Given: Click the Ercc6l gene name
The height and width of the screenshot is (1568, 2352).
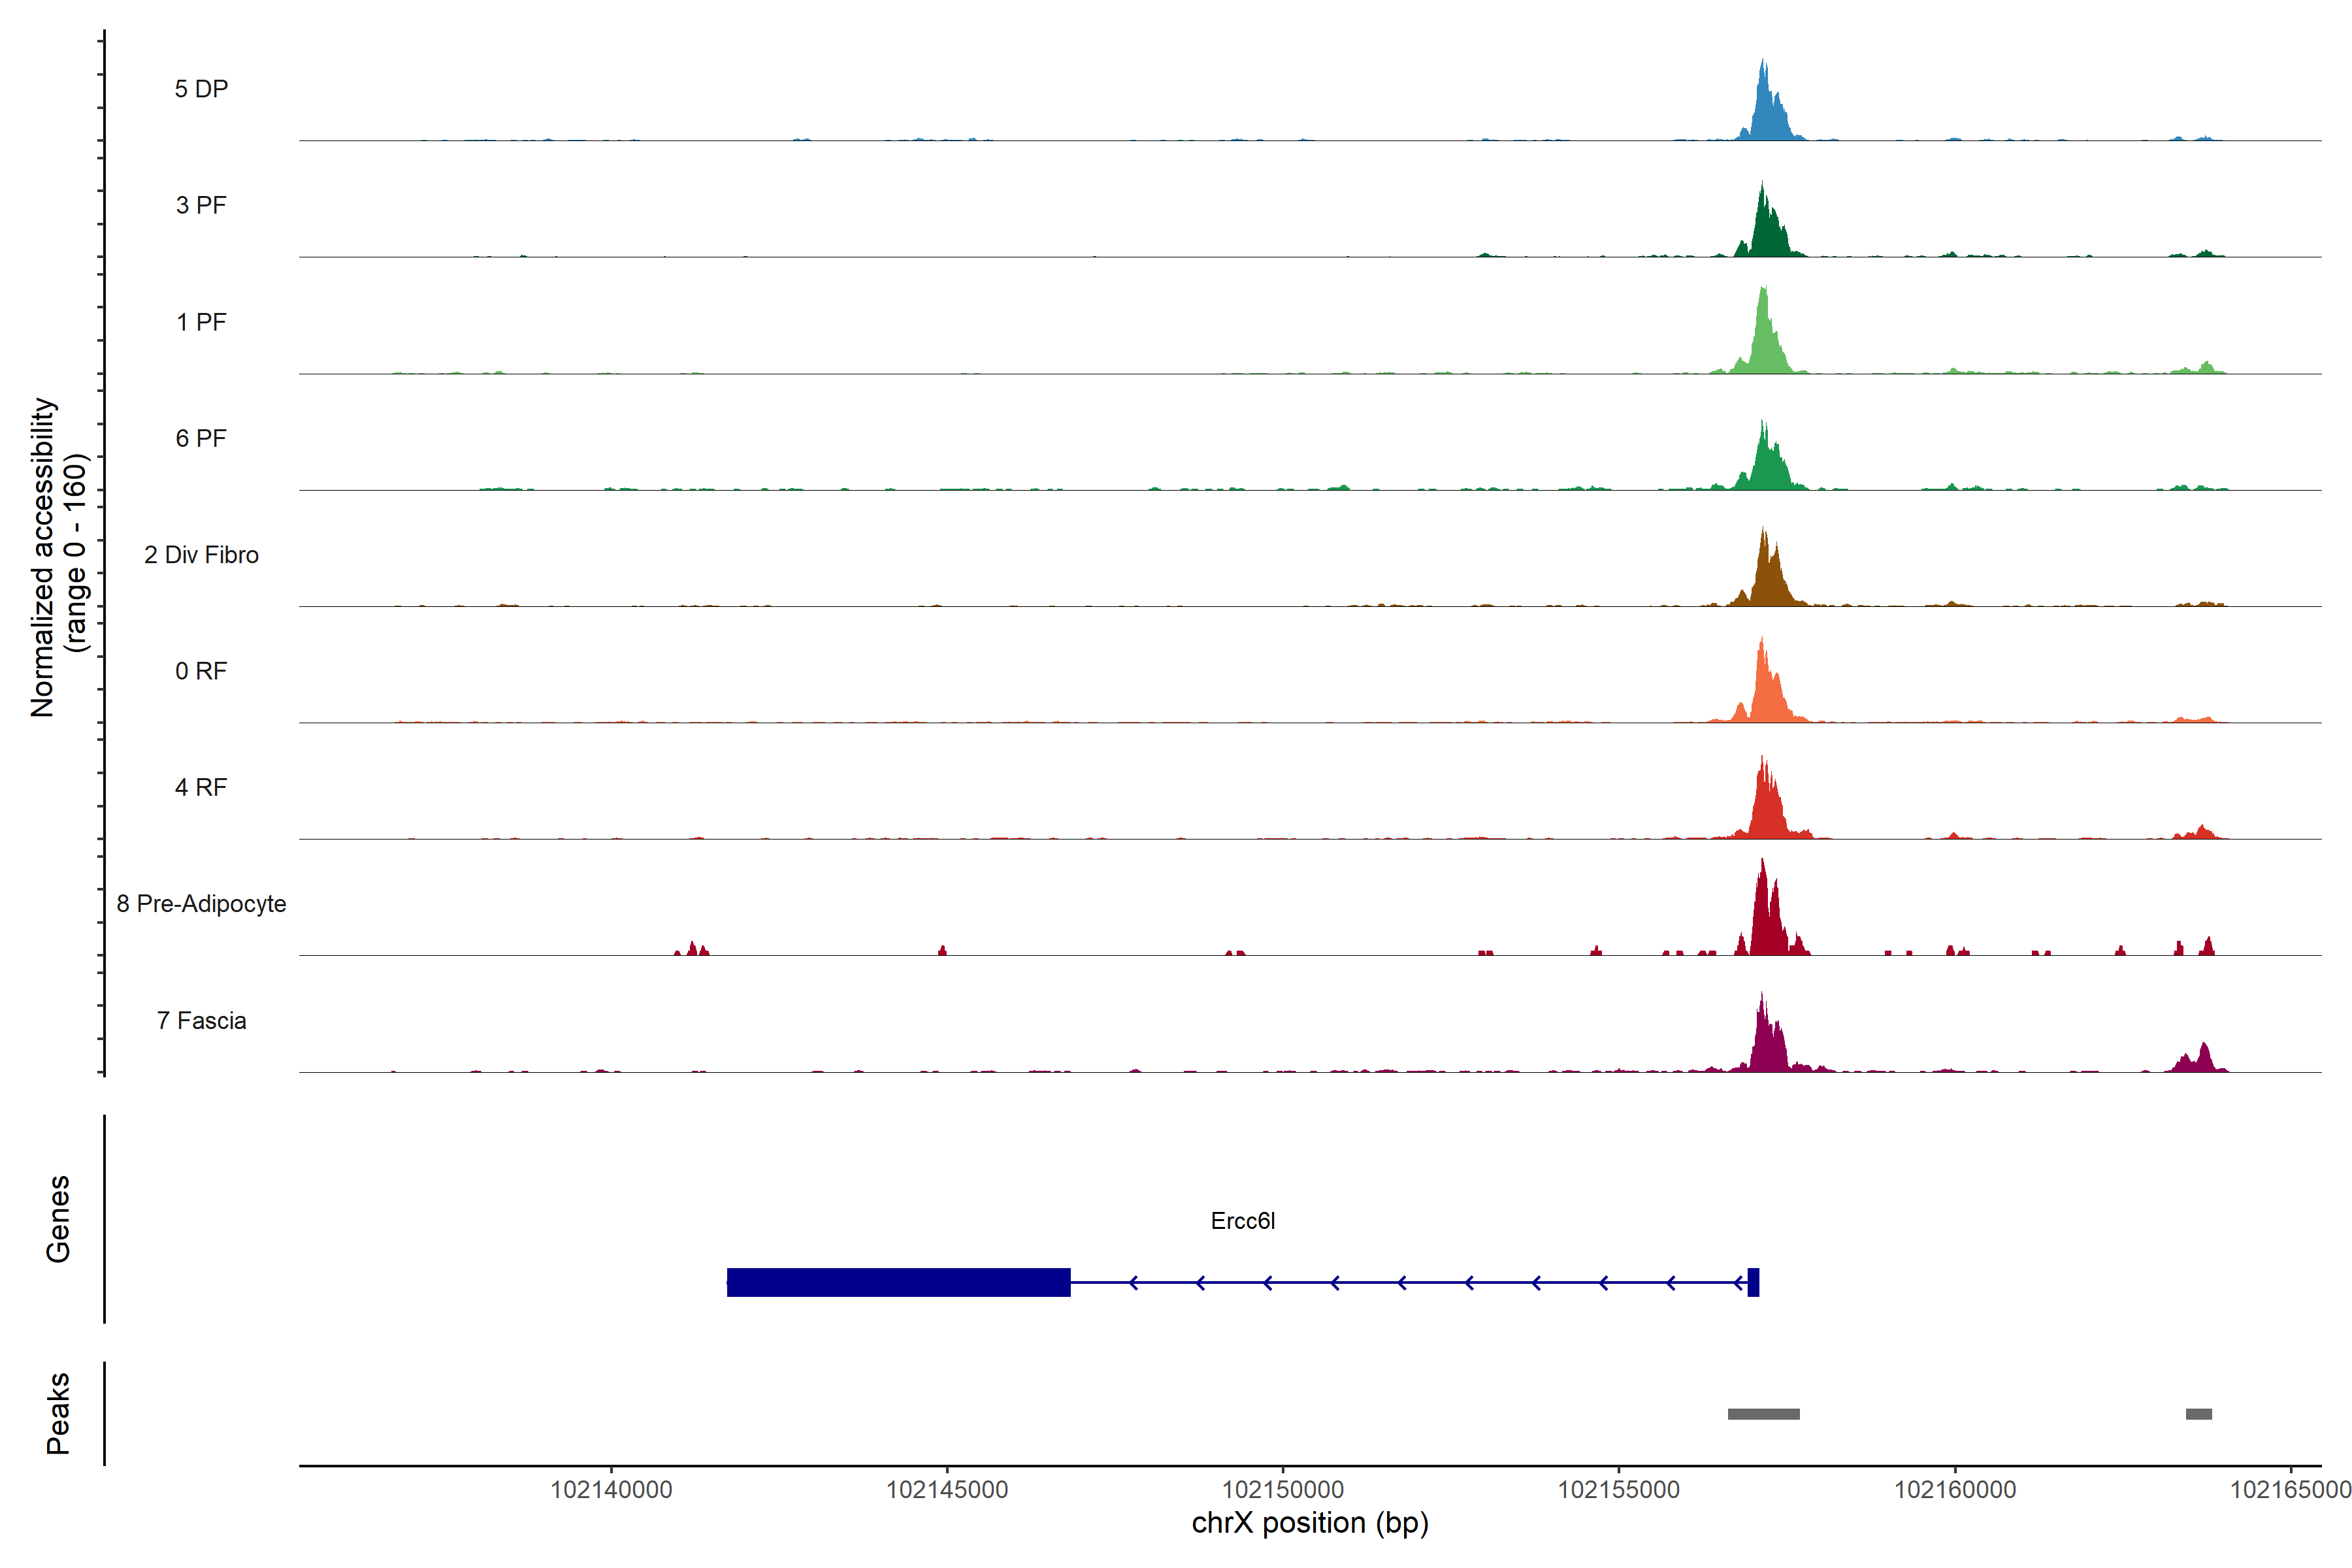Looking at the screenshot, I should (x=1242, y=1221).
